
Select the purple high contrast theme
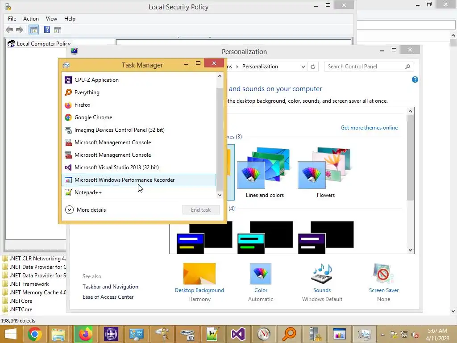(x=325, y=237)
